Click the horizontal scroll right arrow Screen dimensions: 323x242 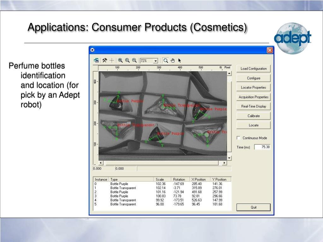coord(224,163)
